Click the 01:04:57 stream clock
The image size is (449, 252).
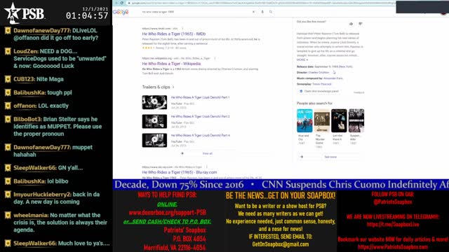click(87, 15)
